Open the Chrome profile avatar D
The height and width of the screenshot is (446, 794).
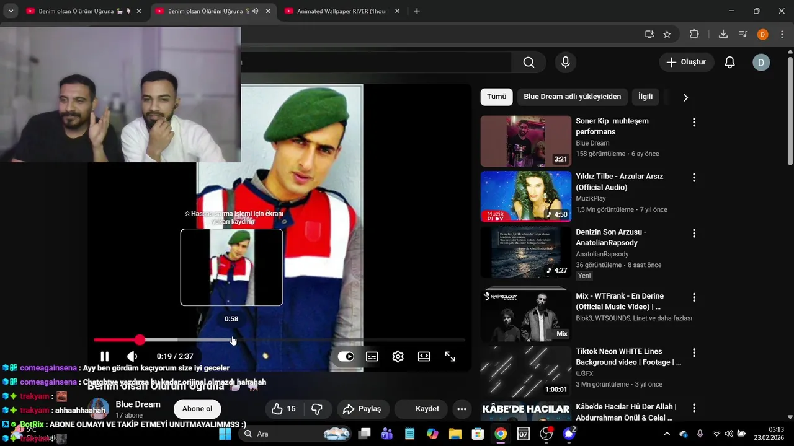point(763,35)
